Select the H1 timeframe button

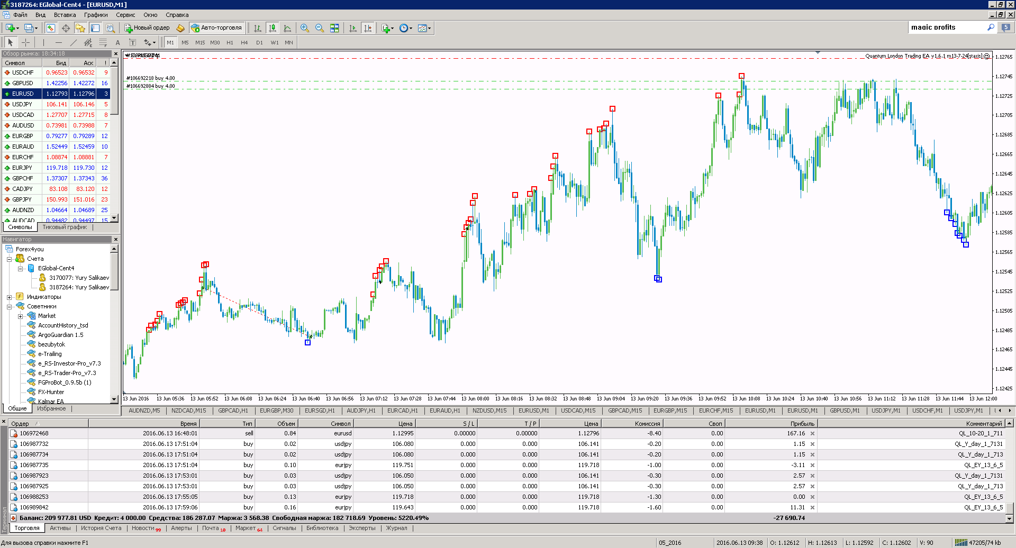point(230,42)
